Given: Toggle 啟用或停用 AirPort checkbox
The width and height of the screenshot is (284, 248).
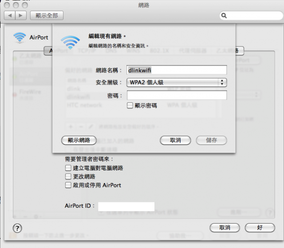Looking at the screenshot, I should [68, 185].
